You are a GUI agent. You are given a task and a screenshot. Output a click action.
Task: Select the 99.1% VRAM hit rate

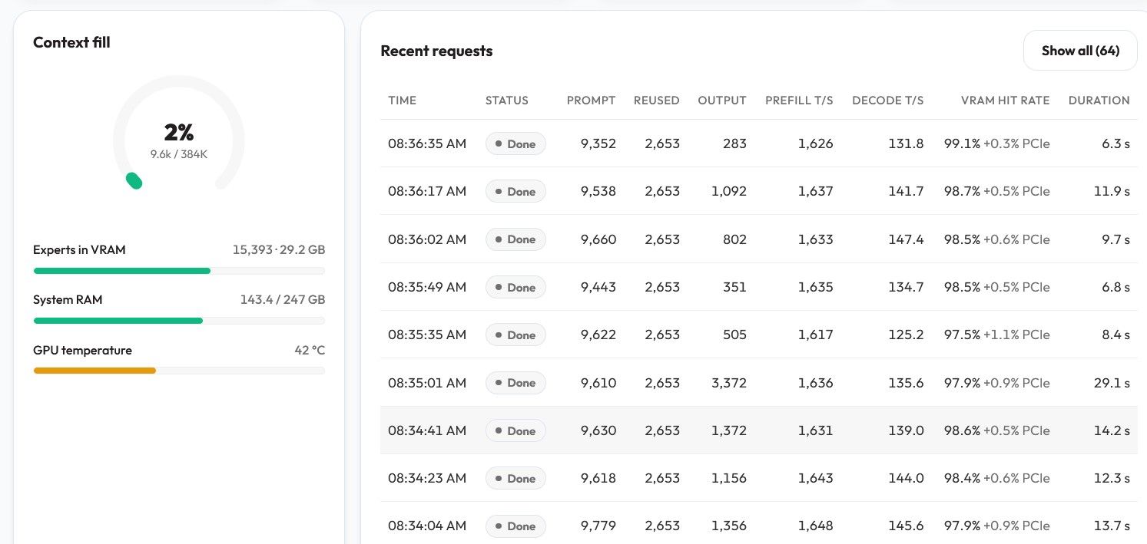tap(962, 143)
